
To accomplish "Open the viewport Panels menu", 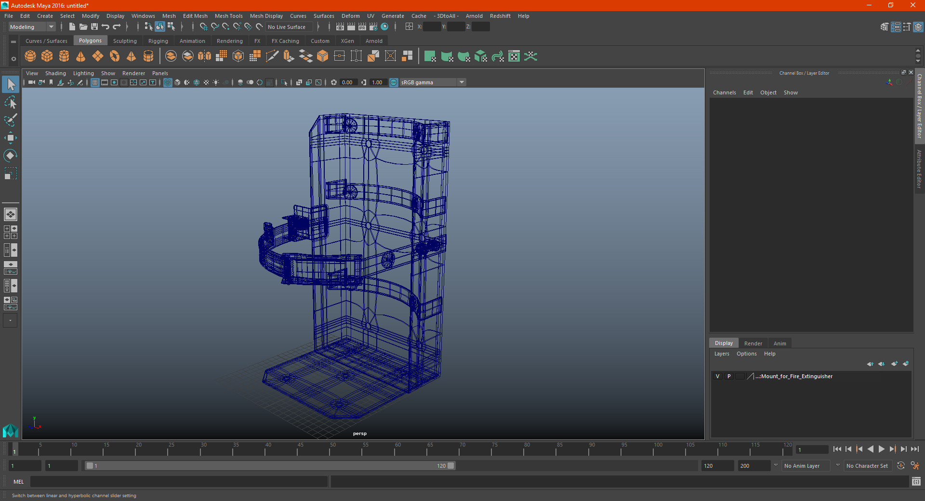I will click(160, 73).
